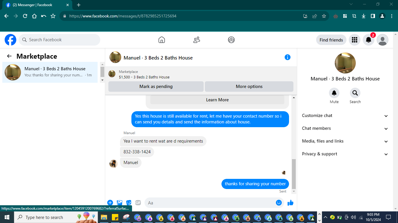398x223 pixels.
Task: Open the emoji picker in message box
Action: 279,203
